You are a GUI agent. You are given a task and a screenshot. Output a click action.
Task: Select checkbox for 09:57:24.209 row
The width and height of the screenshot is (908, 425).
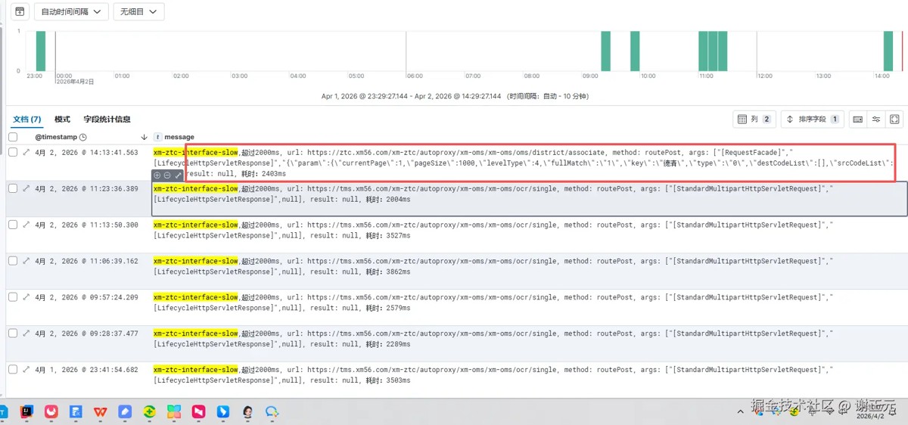13,297
